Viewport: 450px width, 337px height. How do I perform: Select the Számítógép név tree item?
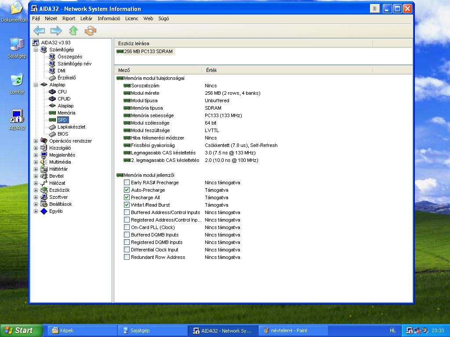74,64
